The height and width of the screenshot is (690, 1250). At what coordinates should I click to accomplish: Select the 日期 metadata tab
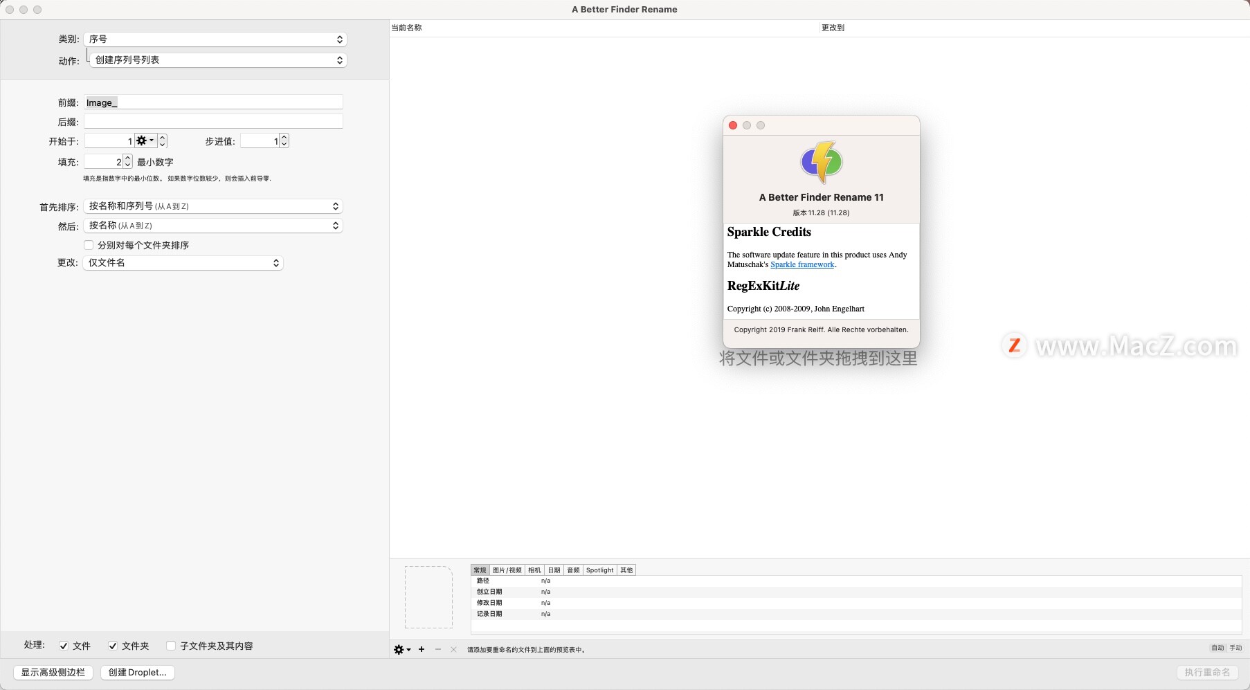point(554,570)
